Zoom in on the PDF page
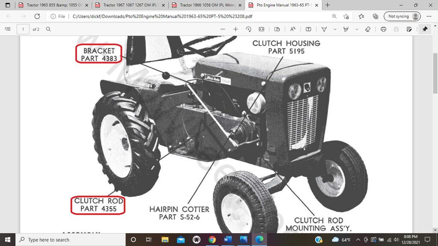438x246 pixels. point(236,29)
